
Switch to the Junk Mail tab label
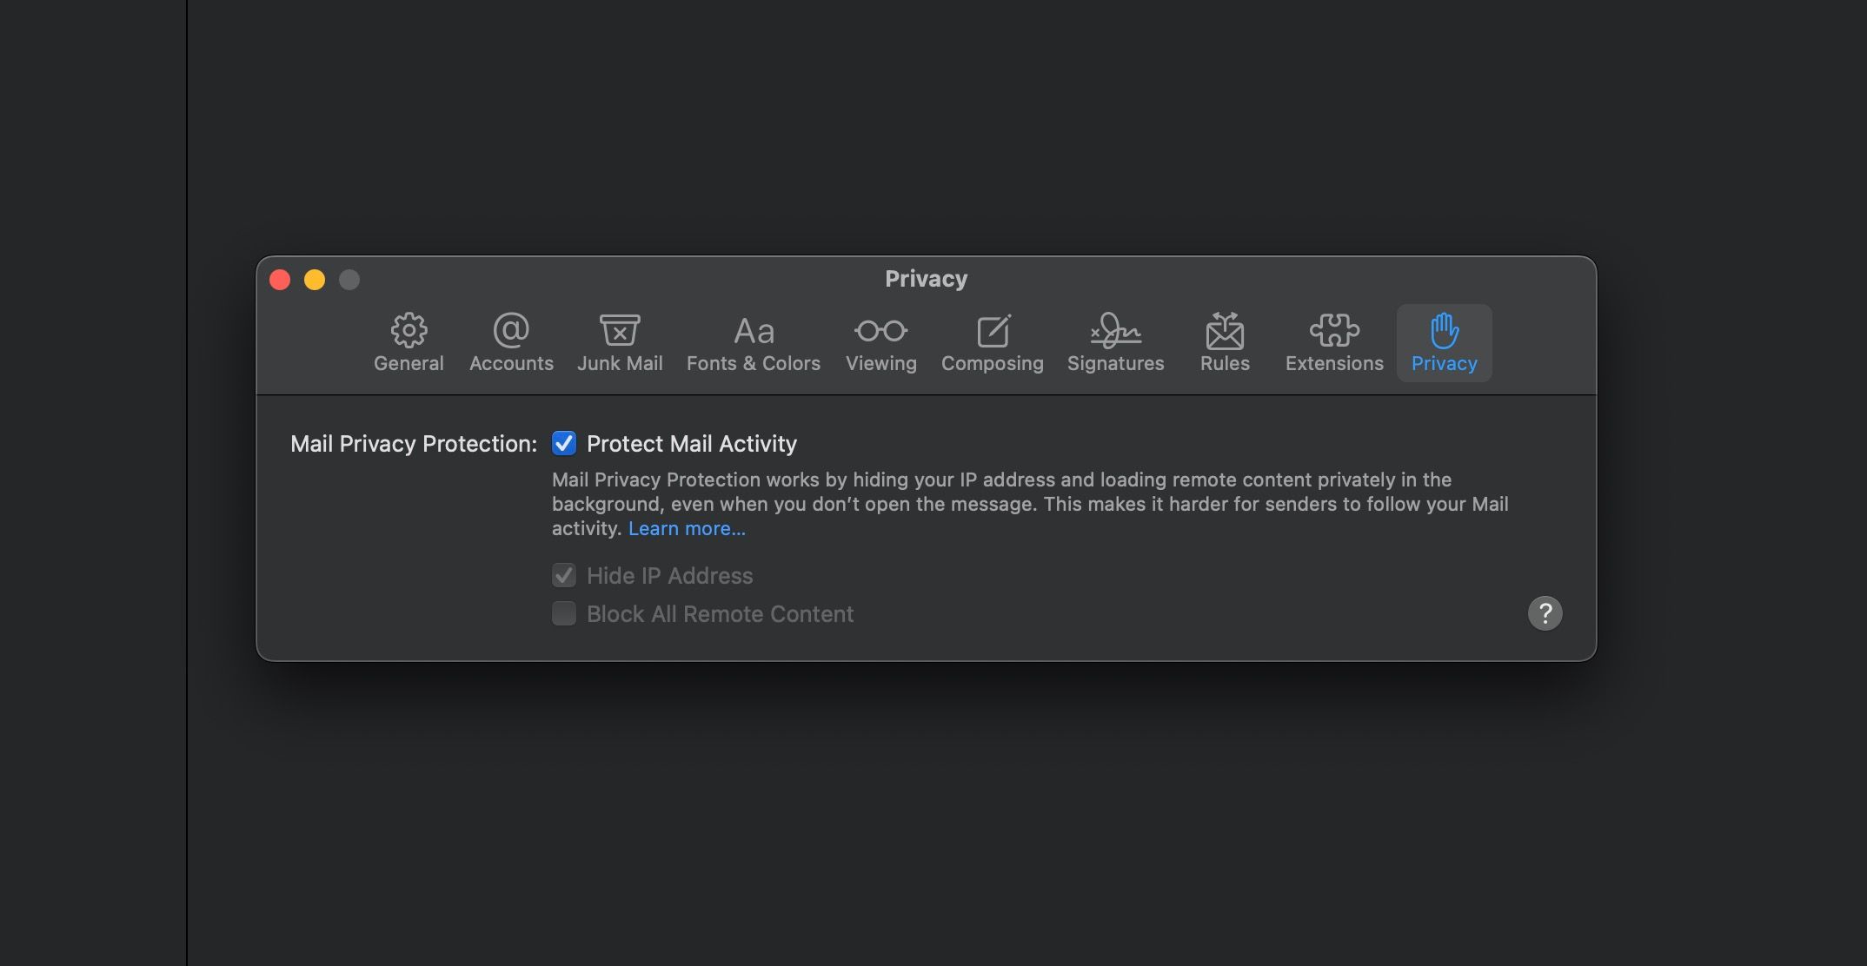[x=620, y=363]
